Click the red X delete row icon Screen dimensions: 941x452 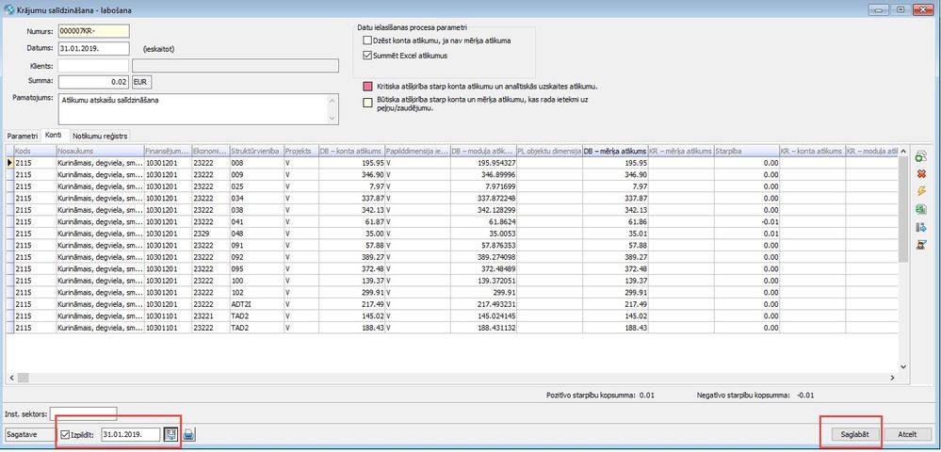tap(920, 174)
